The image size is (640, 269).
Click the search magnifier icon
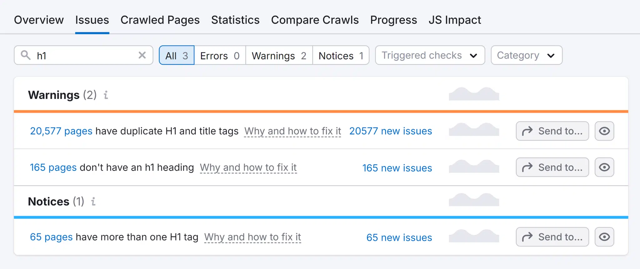pyautogui.click(x=26, y=55)
